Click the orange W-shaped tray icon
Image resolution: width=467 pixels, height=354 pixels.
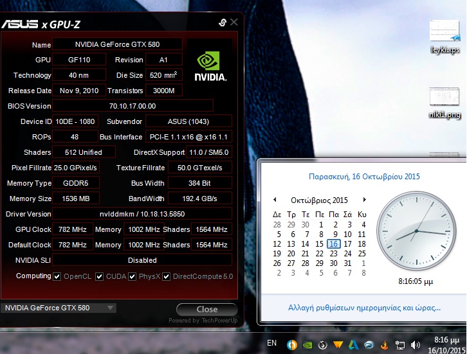(x=338, y=345)
